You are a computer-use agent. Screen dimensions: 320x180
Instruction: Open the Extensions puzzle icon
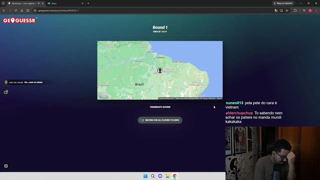pos(295,10)
